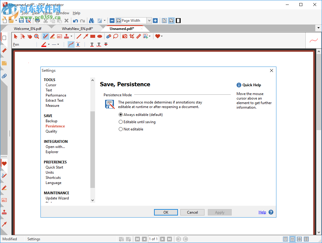Activate the Lasso selection tool
The width and height of the screenshot is (322, 243).
pos(115,36)
